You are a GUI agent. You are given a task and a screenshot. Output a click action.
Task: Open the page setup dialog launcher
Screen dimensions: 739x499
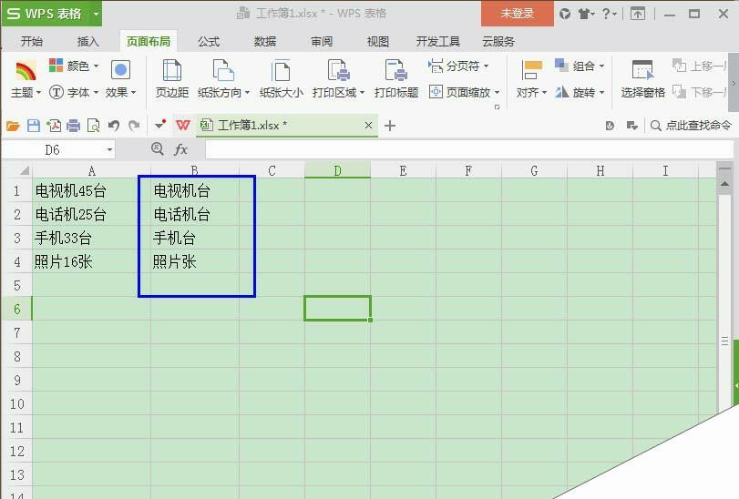click(497, 107)
